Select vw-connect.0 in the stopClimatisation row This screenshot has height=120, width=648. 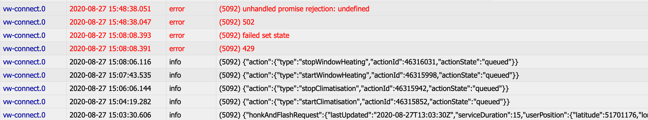tap(24, 88)
